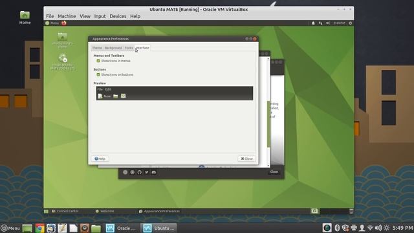Image resolution: width=414 pixels, height=233 pixels.
Task: Open the host Menu button
Action: click(10, 228)
